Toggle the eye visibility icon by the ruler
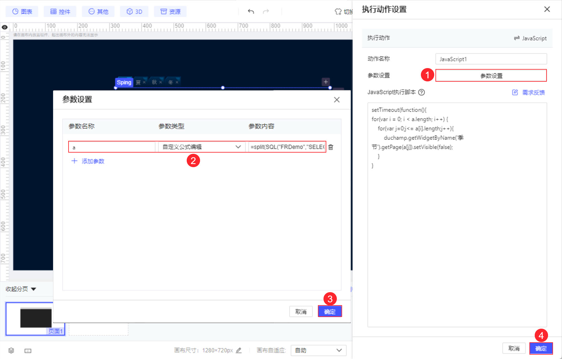562x359 pixels. pos(5,27)
